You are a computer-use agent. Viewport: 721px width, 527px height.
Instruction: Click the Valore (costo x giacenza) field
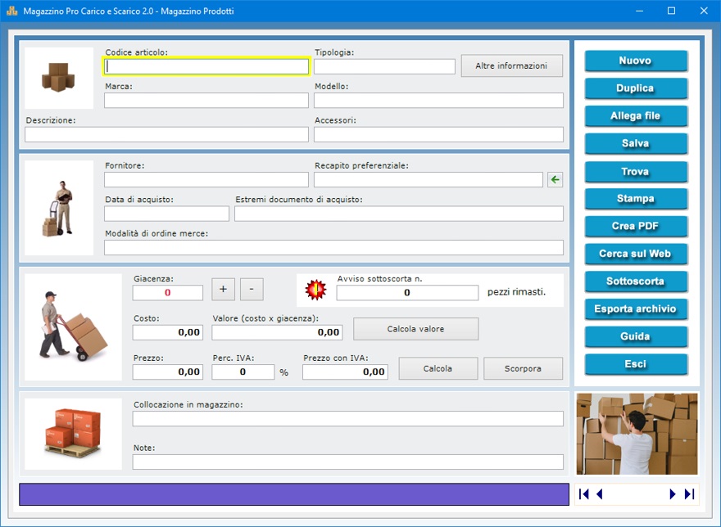point(277,332)
